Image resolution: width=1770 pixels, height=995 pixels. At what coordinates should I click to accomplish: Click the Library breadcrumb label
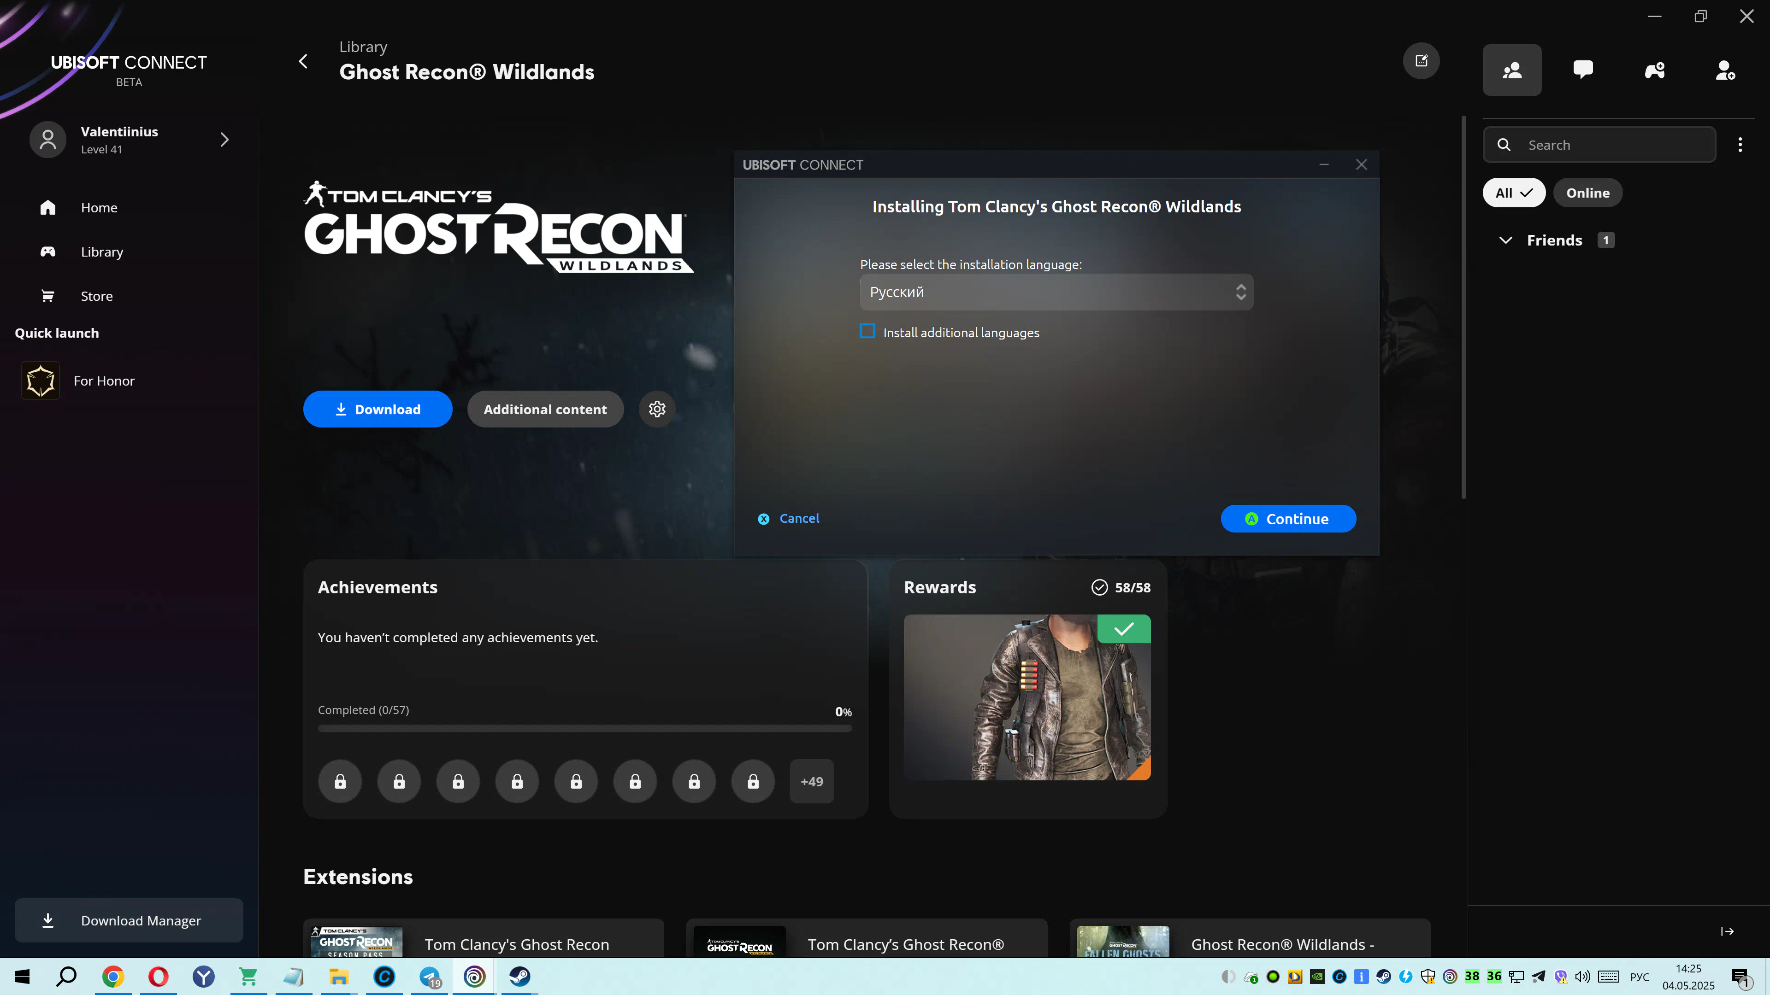click(364, 47)
